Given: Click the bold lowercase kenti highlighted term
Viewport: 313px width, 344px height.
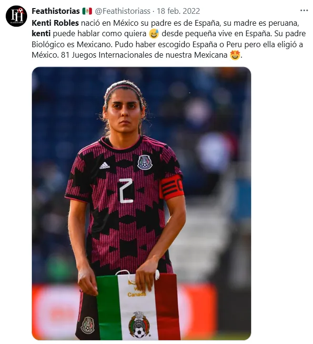Looking at the screenshot, I should pos(41,33).
